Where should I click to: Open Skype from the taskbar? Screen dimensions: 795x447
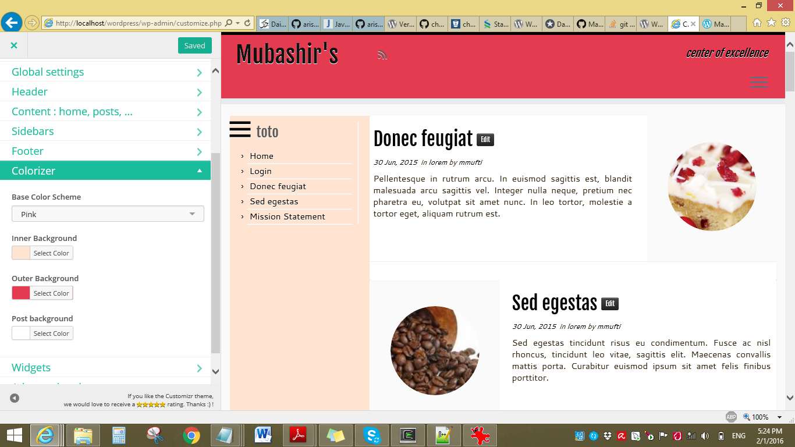click(371, 435)
